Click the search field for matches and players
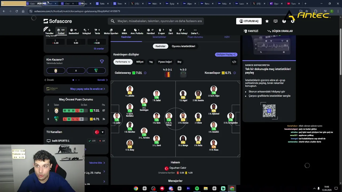Image resolution: width=342 pixels, height=192 pixels. [x=156, y=21]
